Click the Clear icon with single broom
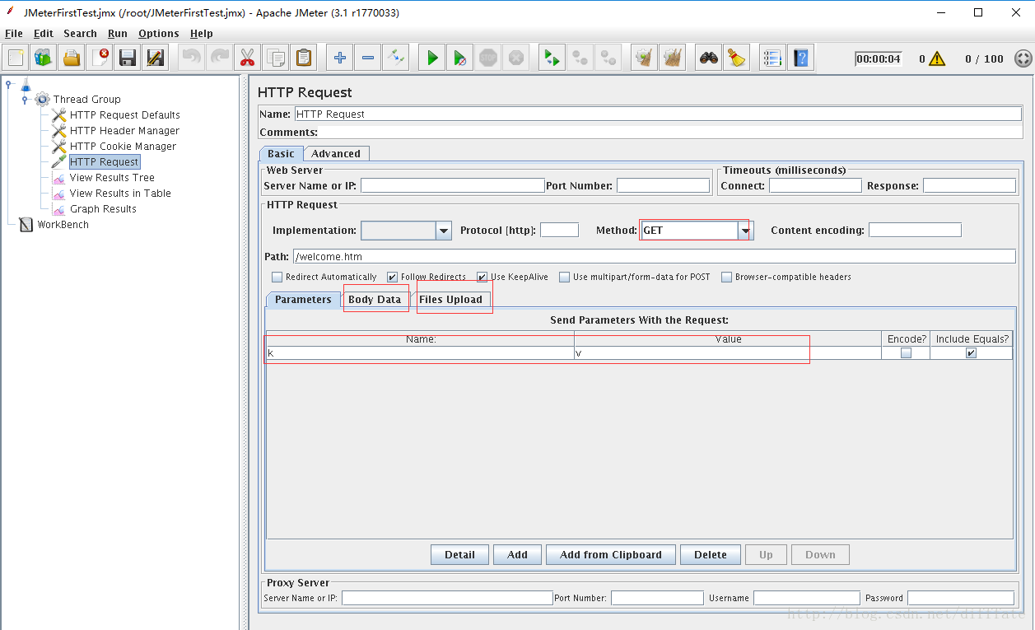 click(645, 58)
